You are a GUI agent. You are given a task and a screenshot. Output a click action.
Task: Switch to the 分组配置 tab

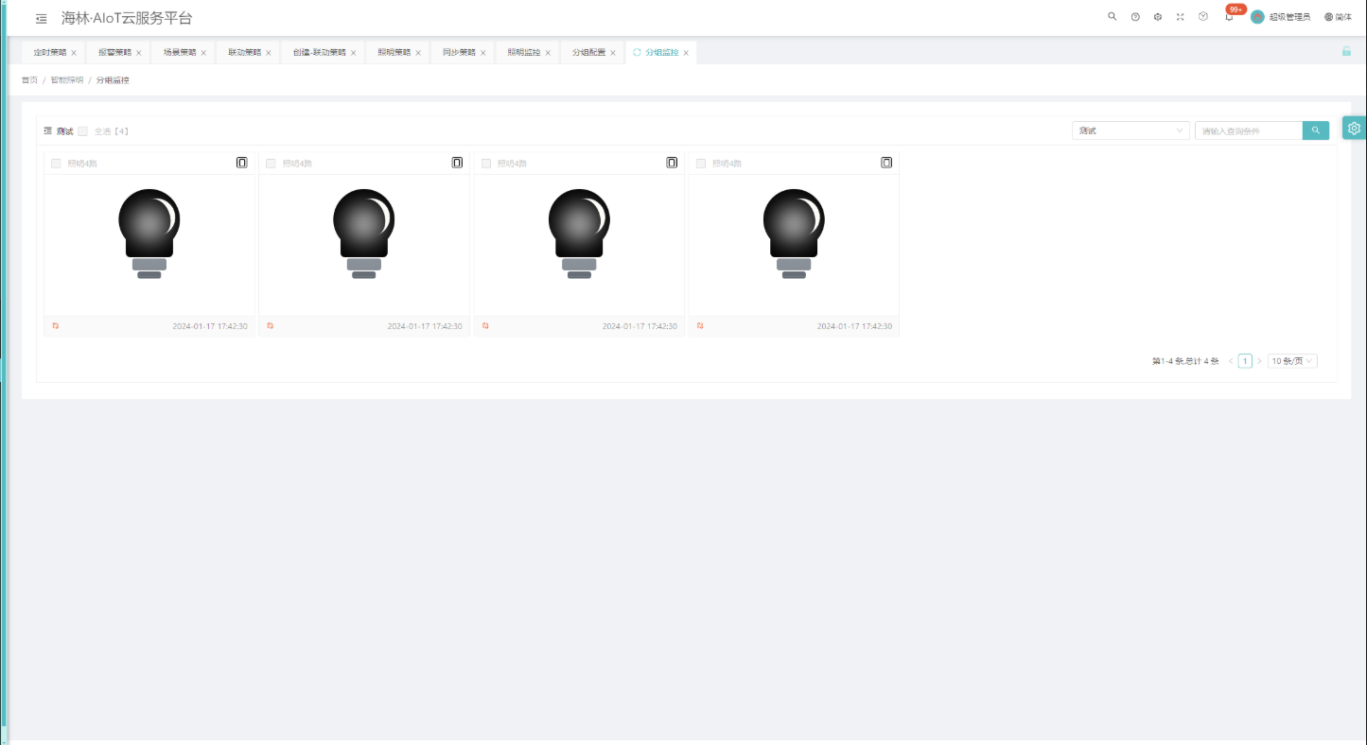[588, 52]
